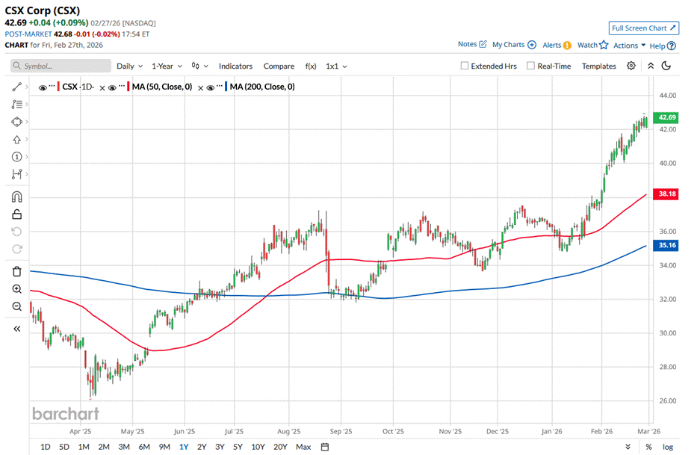Open the My Charts link
The height and width of the screenshot is (455, 700).
click(513, 45)
